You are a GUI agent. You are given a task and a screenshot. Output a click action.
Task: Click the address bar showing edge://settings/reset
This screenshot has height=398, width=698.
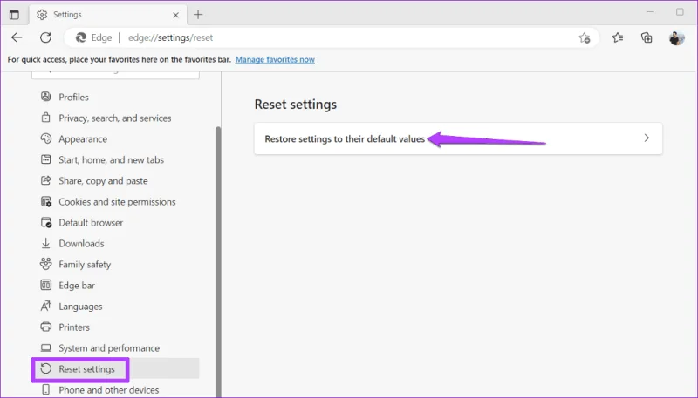(332, 37)
